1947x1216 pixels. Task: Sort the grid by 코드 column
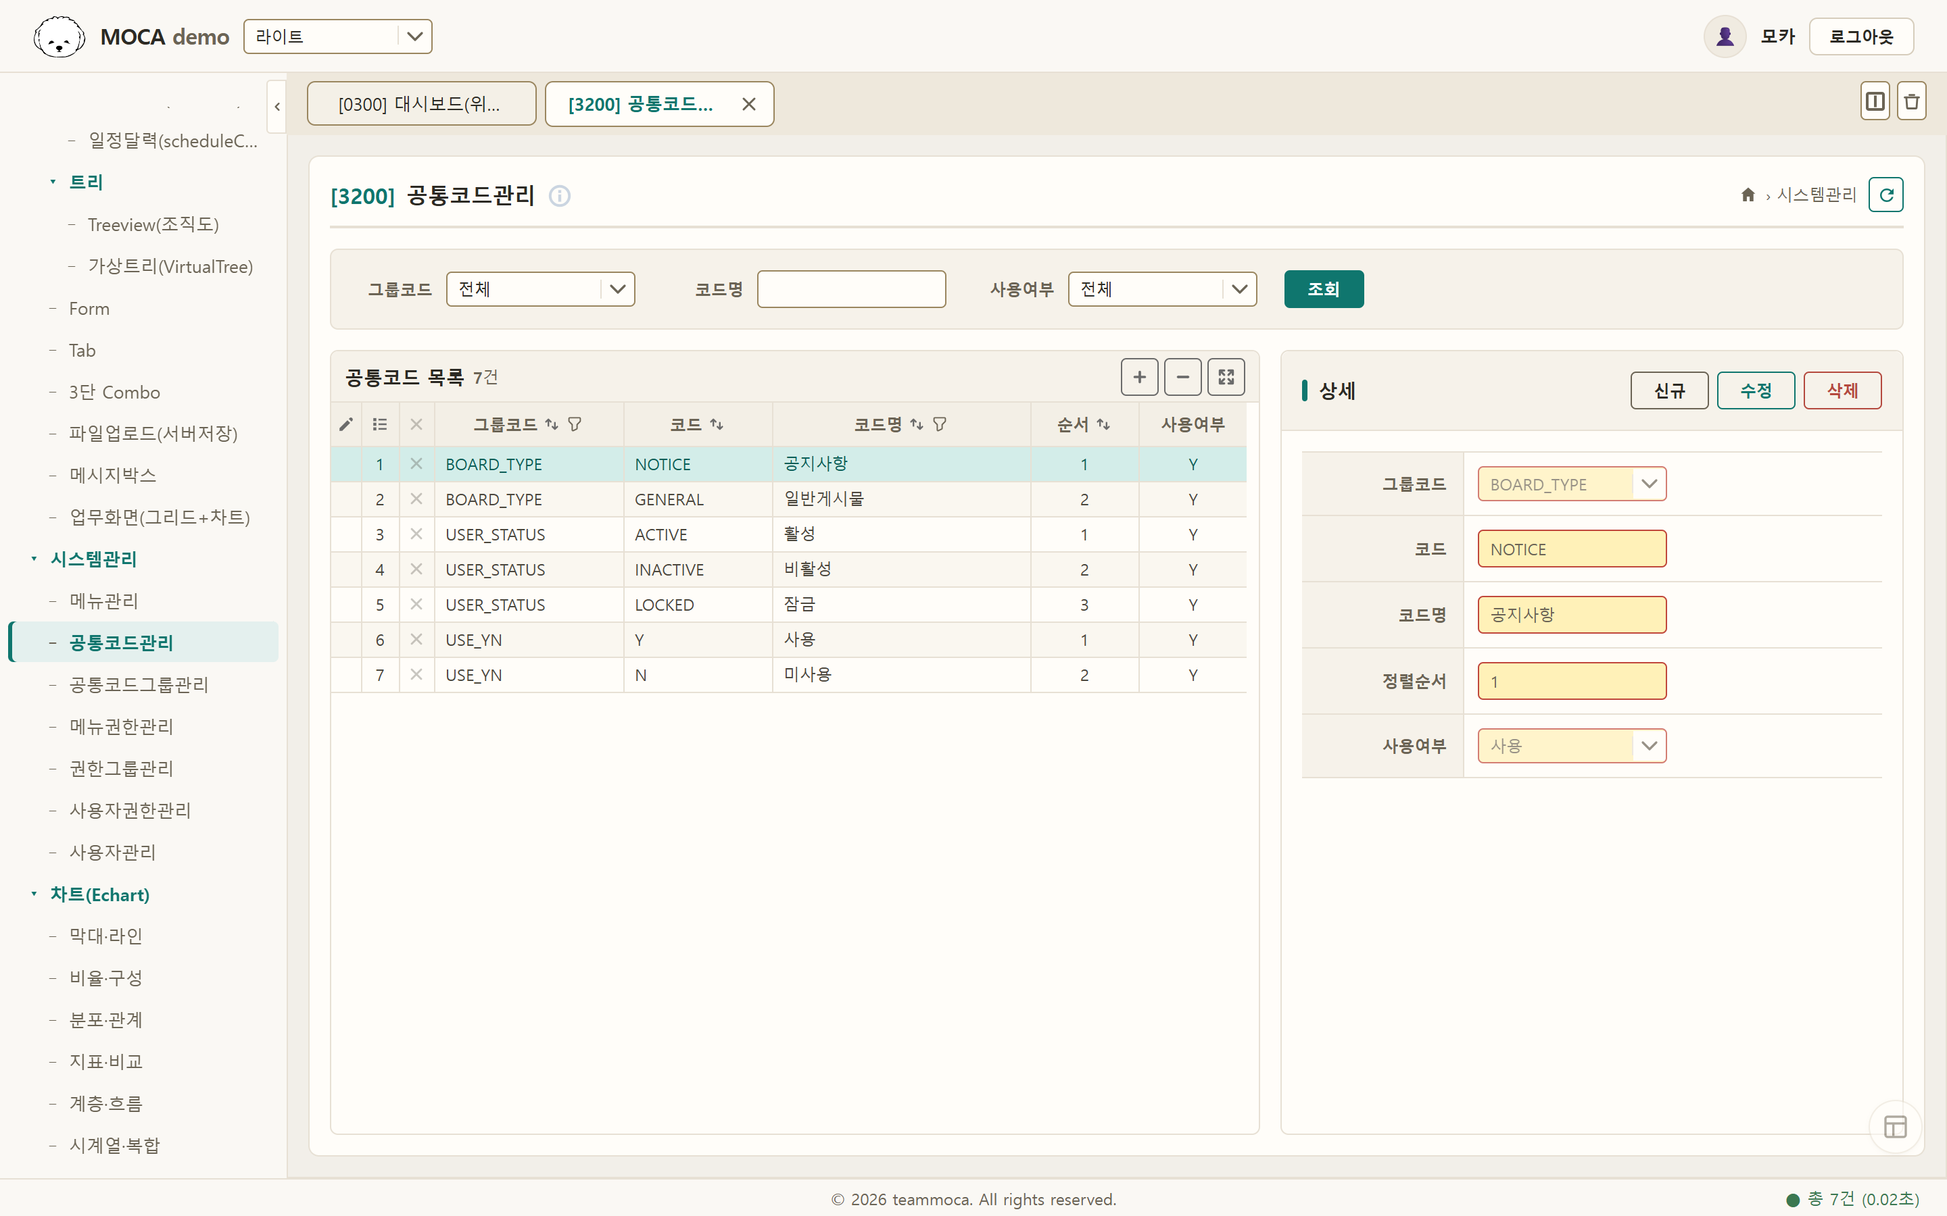tap(717, 424)
